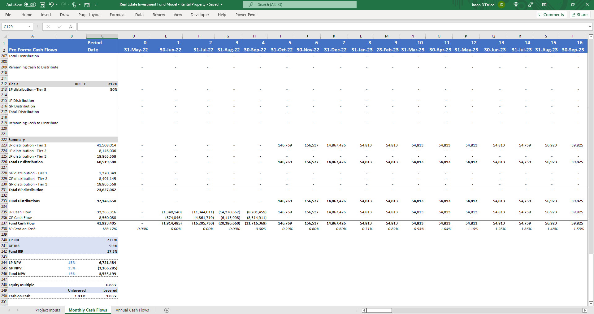This screenshot has height=314, width=594.
Task: Open the Undo history dropdown arrow
Action: tap(57, 5)
